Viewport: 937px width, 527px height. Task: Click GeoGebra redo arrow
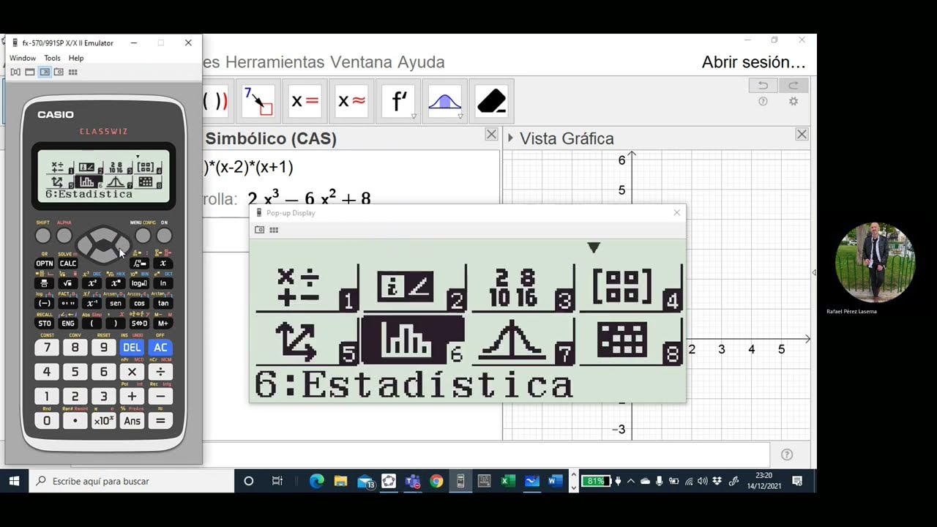(x=794, y=86)
